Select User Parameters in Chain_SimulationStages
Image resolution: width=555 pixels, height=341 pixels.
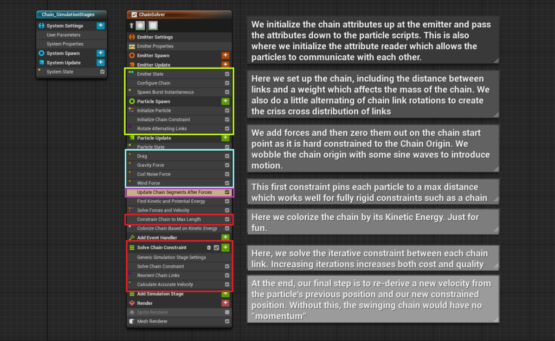[x=72, y=35]
